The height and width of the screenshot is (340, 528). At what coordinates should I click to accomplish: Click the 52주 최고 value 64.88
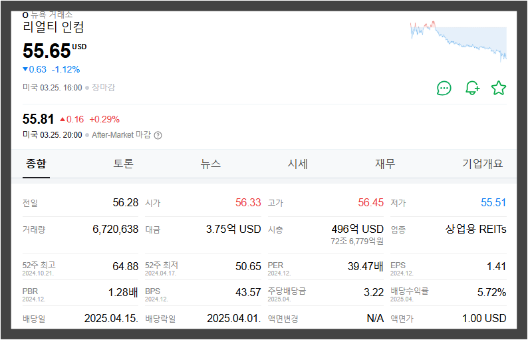(x=125, y=267)
